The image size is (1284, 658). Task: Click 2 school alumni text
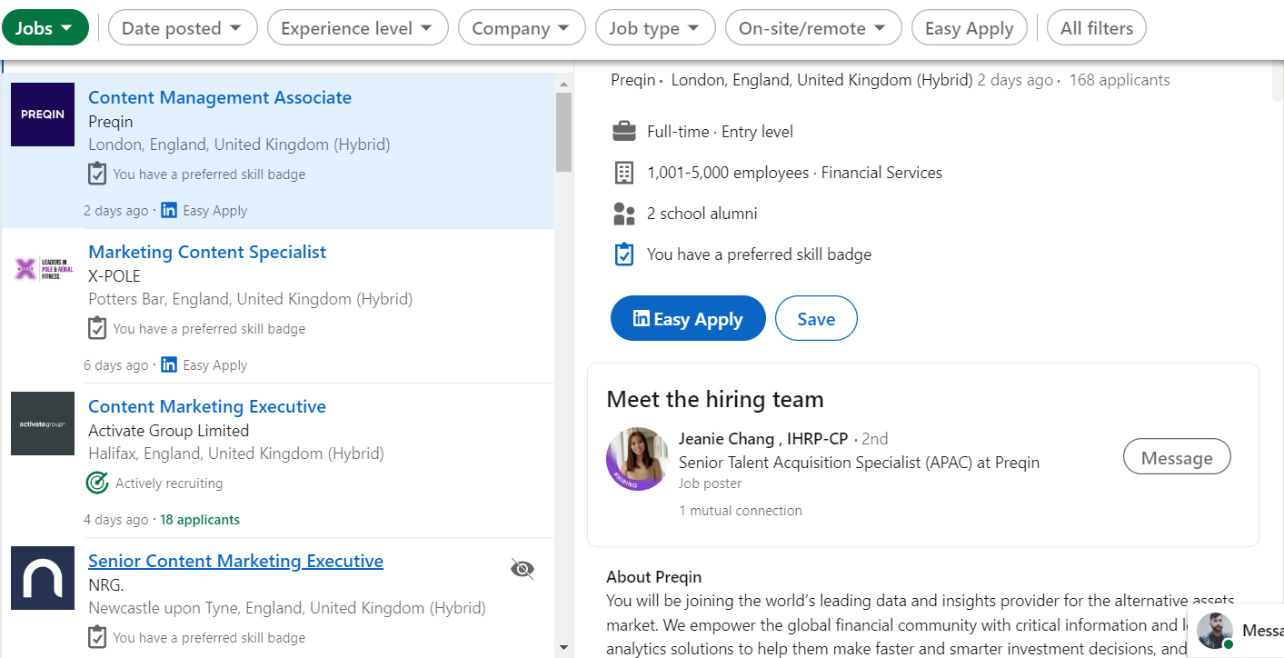click(x=702, y=214)
